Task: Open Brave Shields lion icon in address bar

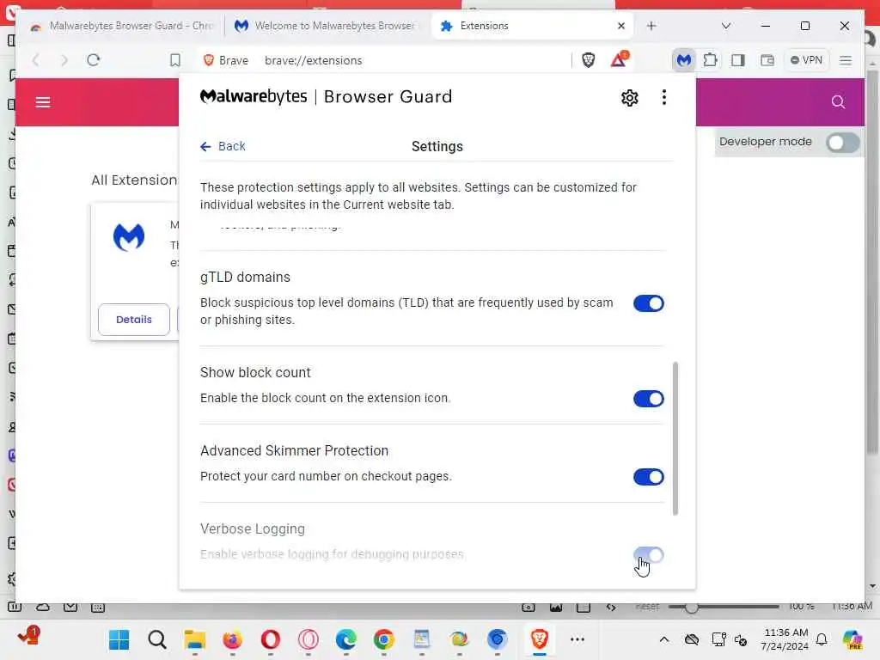Action: (x=588, y=60)
